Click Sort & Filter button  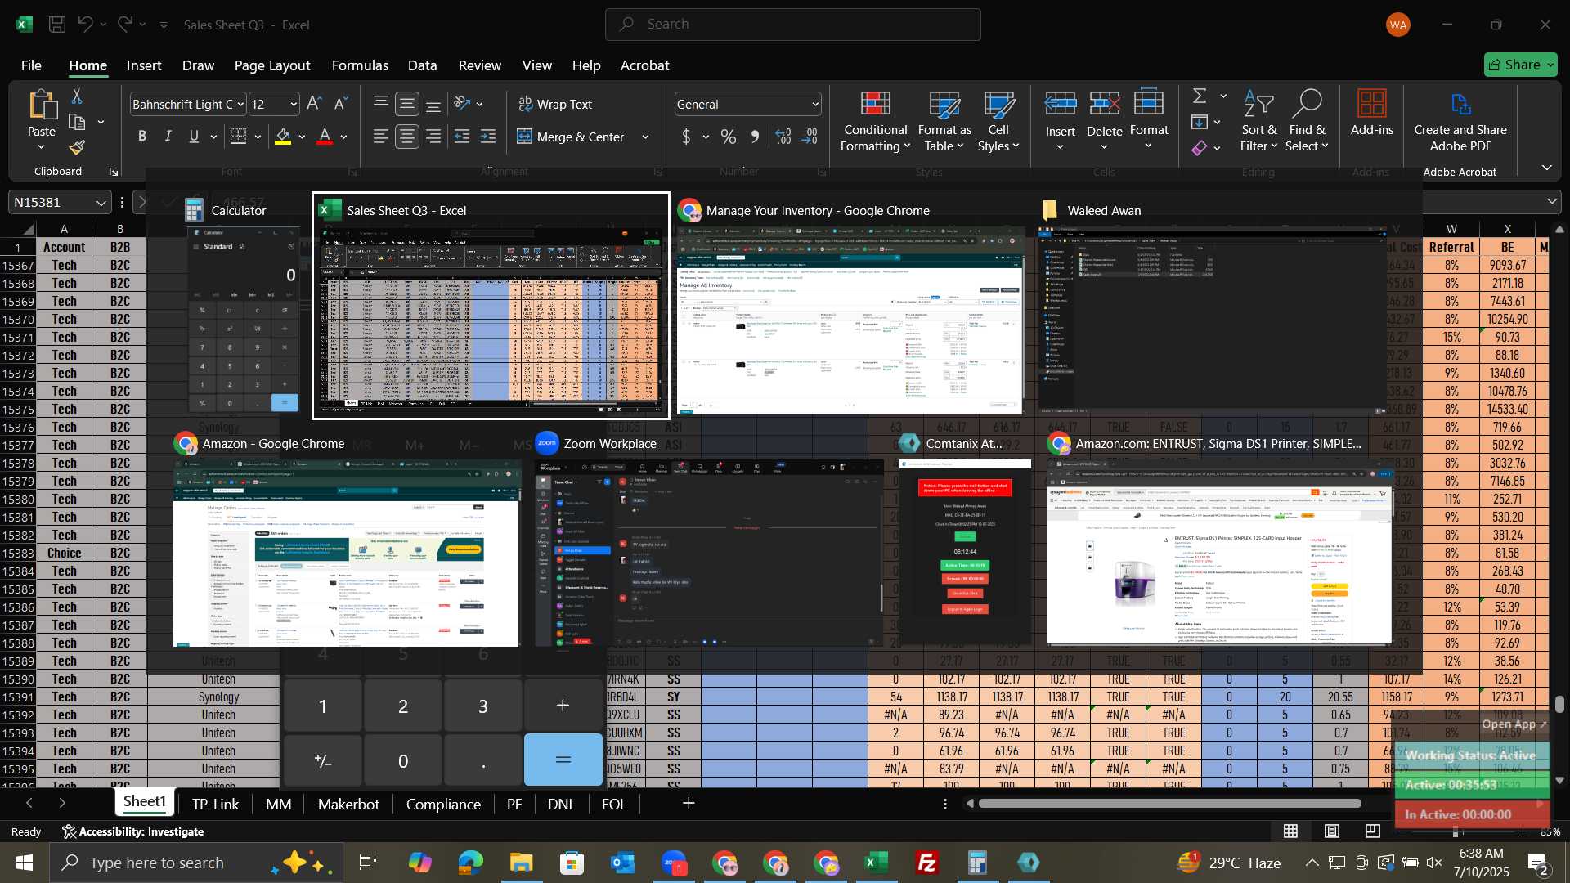tap(1258, 121)
